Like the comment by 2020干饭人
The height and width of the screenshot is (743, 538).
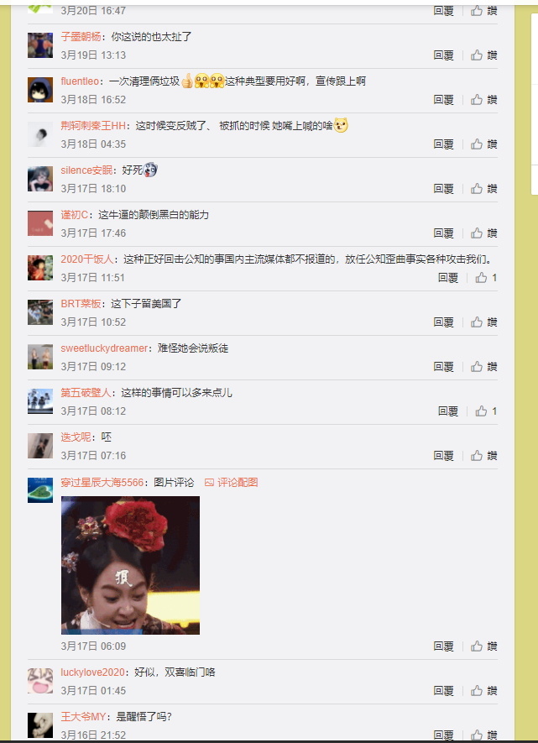(486, 278)
